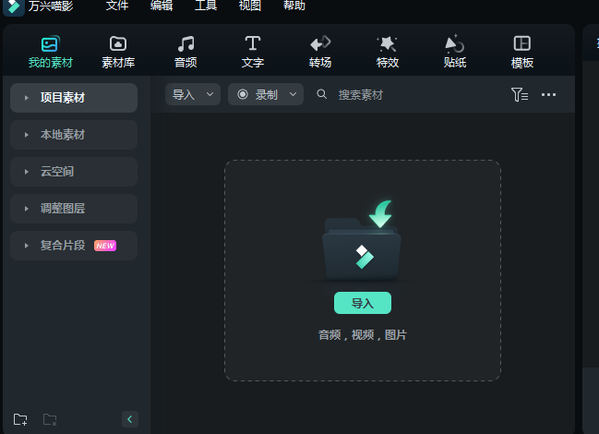Viewport: 599px width, 434px height.
Task: Click the green 导入 button in drop zone
Action: coord(363,303)
